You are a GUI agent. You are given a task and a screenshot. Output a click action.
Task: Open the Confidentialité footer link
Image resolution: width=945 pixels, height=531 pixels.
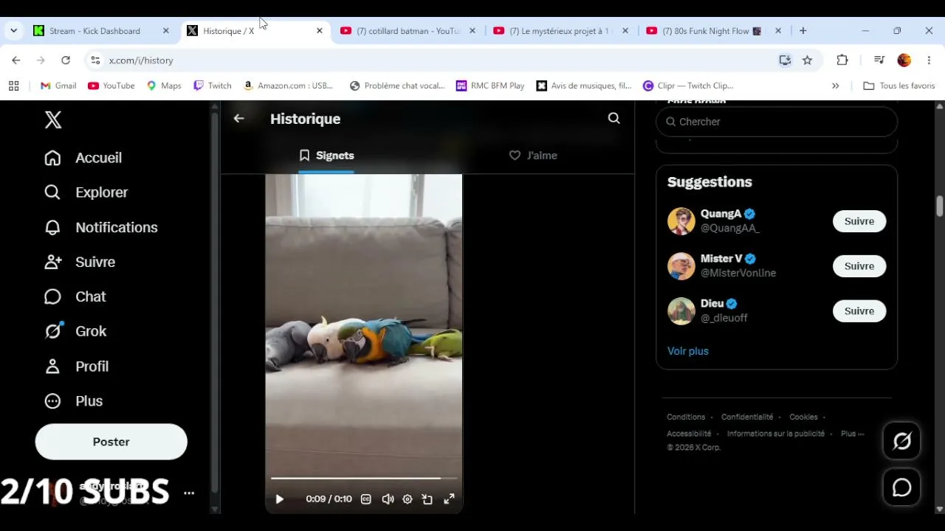(747, 417)
